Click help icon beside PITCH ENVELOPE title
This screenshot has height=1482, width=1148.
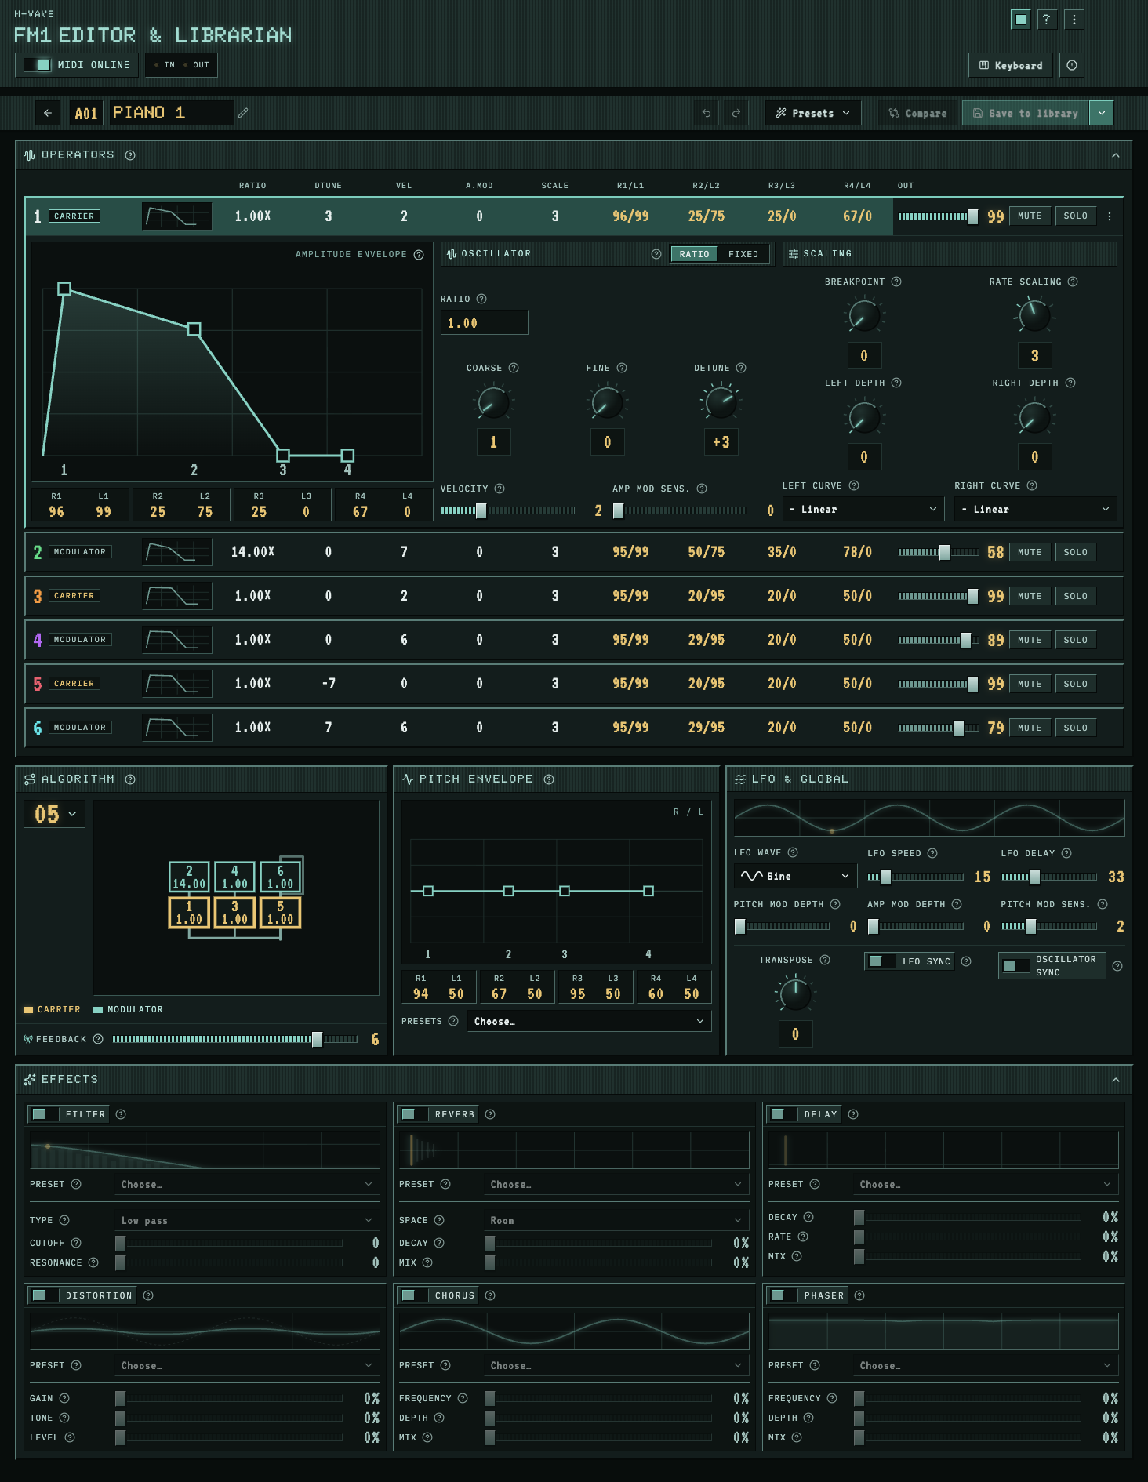coord(549,779)
